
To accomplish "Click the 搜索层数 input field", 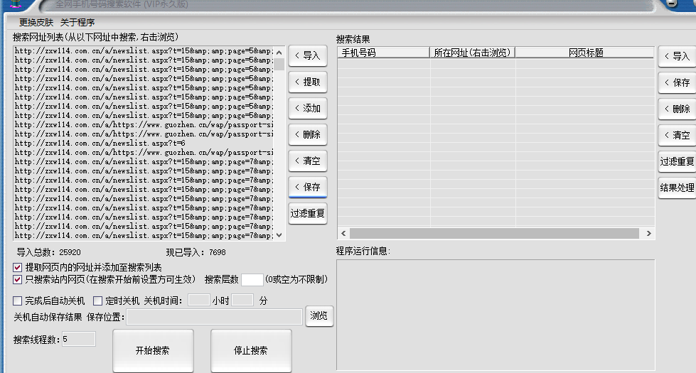I will (252, 280).
